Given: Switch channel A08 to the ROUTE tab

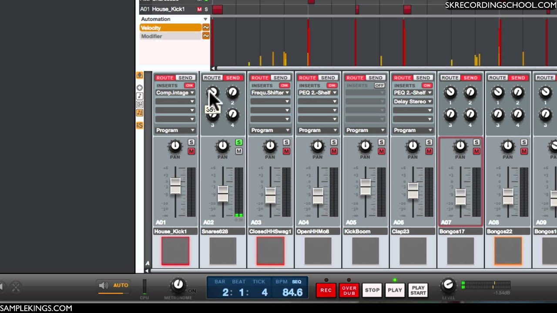Looking at the screenshot, I should click(x=497, y=78).
